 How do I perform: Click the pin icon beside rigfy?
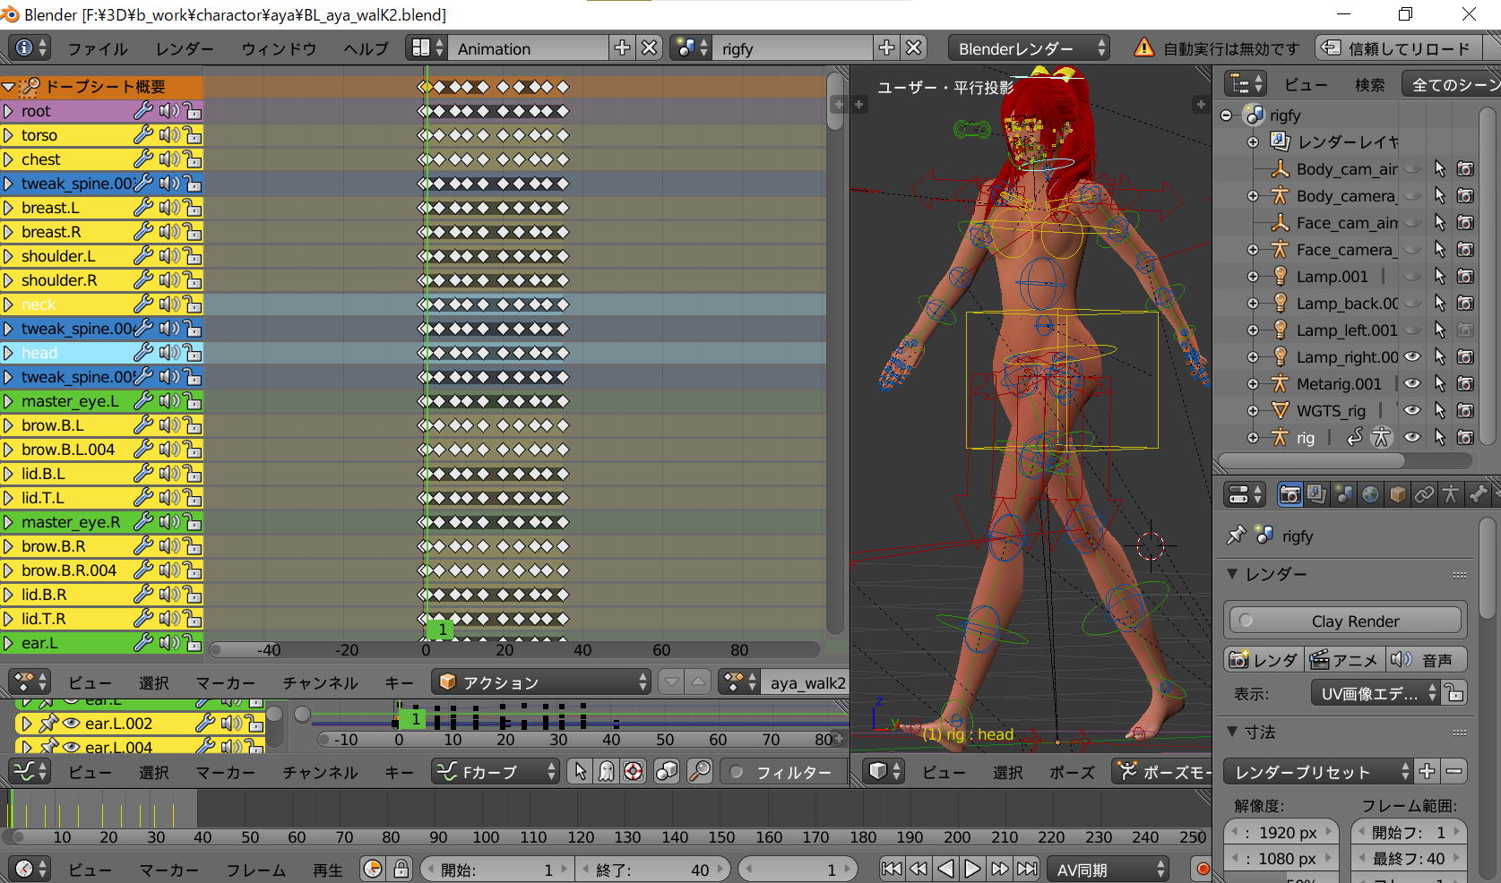pos(1237,536)
